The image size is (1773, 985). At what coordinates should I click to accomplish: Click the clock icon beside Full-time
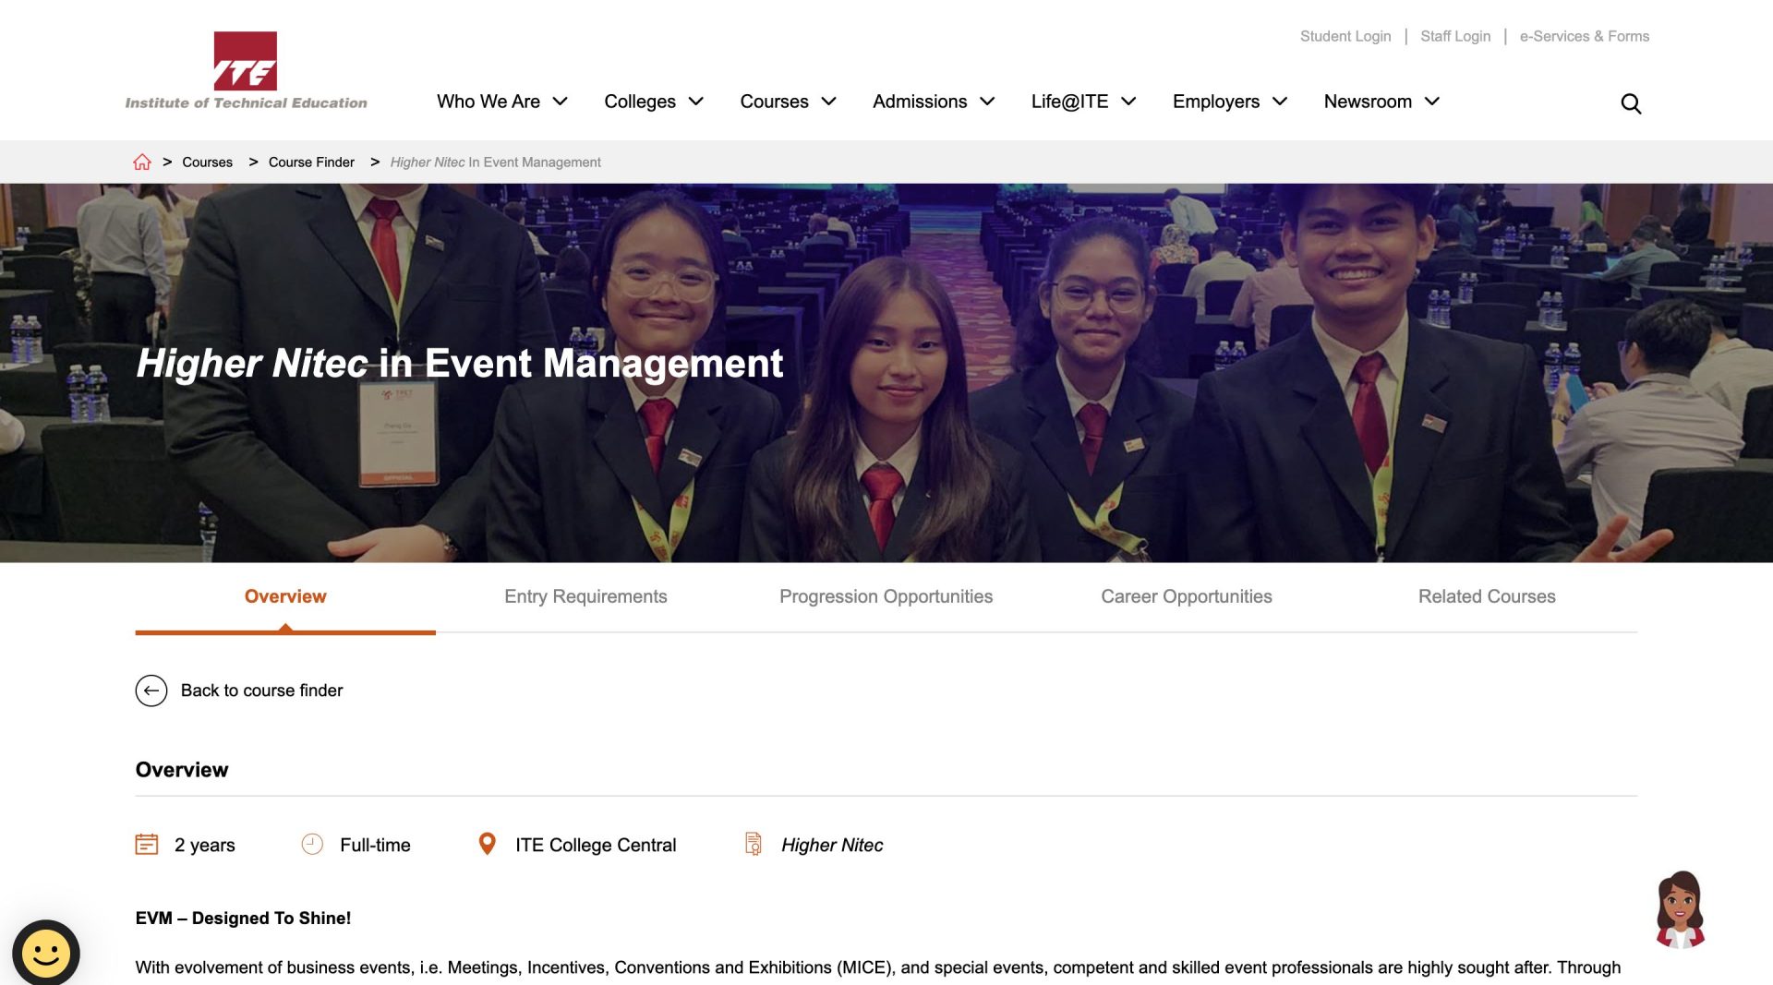click(311, 843)
